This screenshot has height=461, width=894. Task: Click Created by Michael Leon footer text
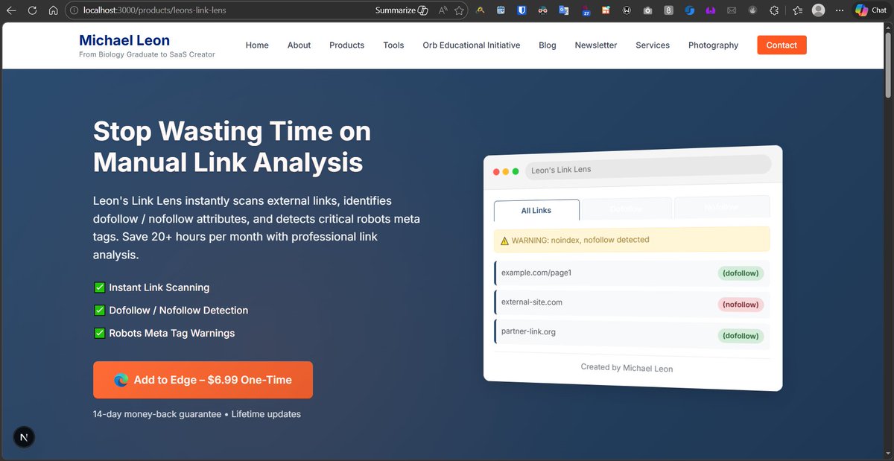click(x=627, y=367)
